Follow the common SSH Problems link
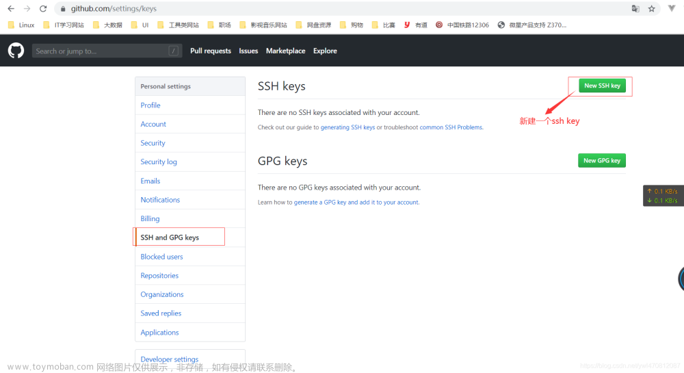 point(451,127)
